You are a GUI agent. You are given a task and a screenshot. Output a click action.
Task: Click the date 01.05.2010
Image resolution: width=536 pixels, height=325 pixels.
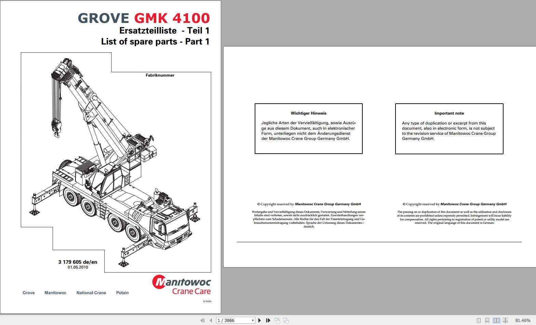[x=78, y=267]
